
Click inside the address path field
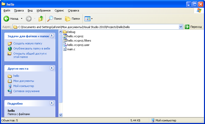pyautogui.click(x=98, y=27)
